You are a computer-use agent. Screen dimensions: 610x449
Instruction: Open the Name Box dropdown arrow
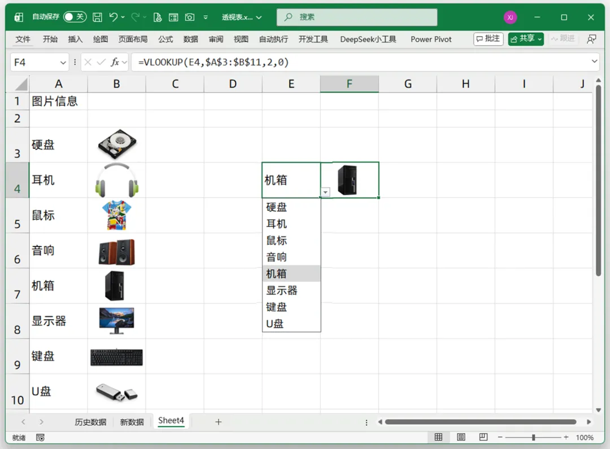click(x=63, y=63)
